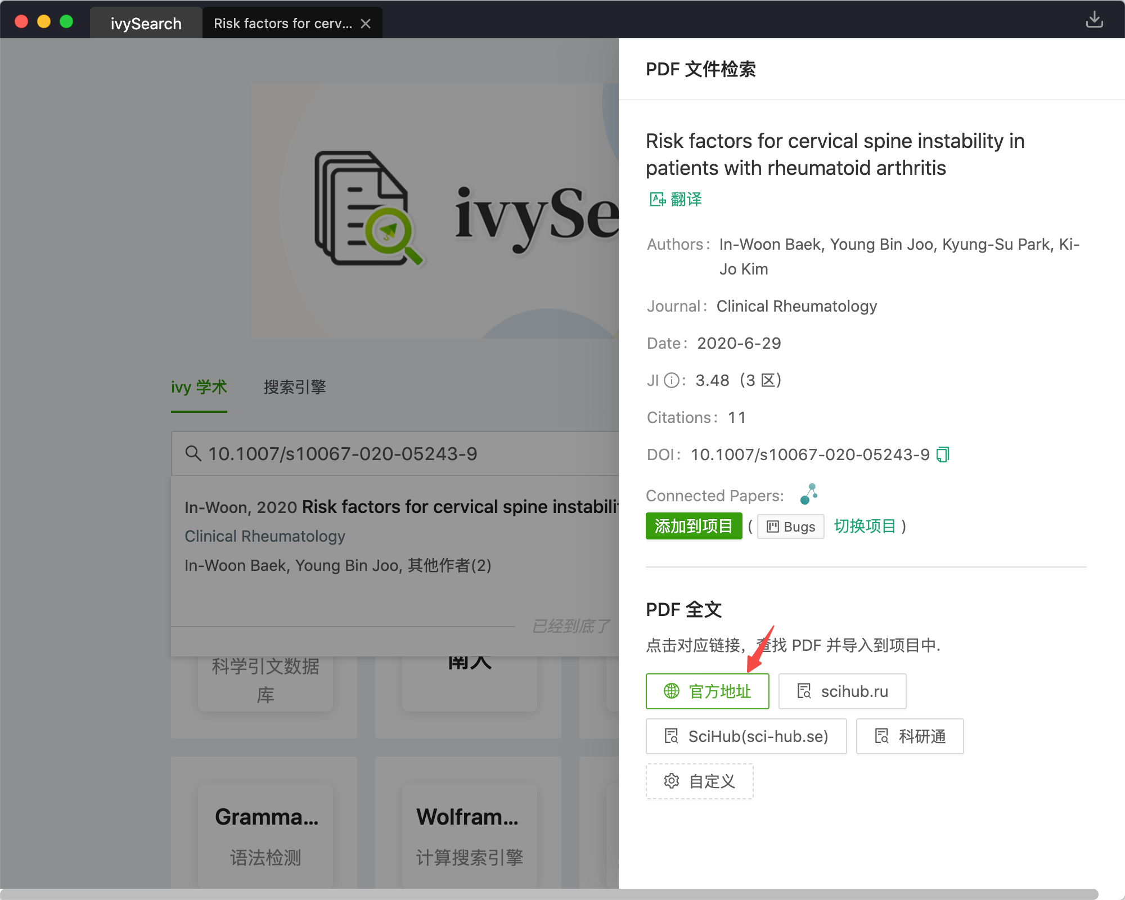
Task: Click the 翻译 translate link
Action: click(x=676, y=199)
